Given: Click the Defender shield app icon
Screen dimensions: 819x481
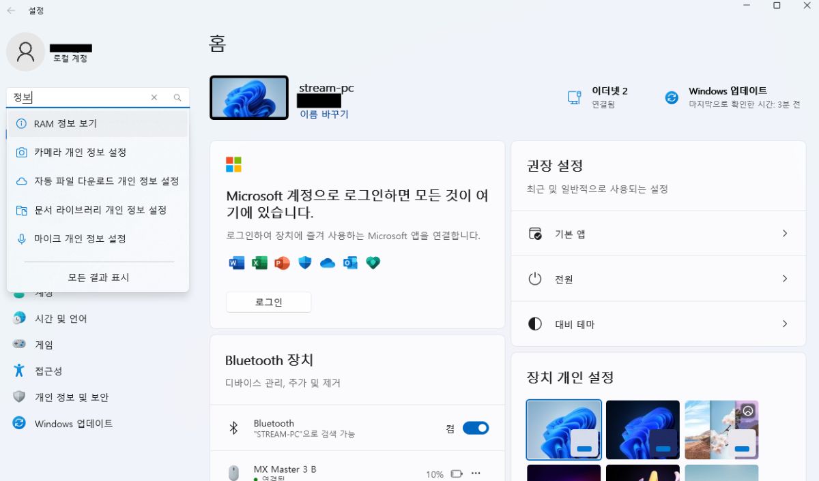Looking at the screenshot, I should (305, 263).
